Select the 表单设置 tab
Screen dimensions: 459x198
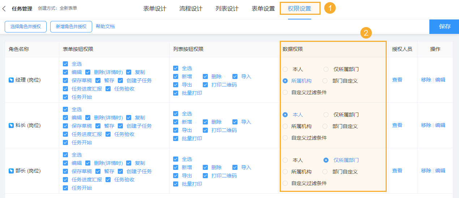pos(263,9)
